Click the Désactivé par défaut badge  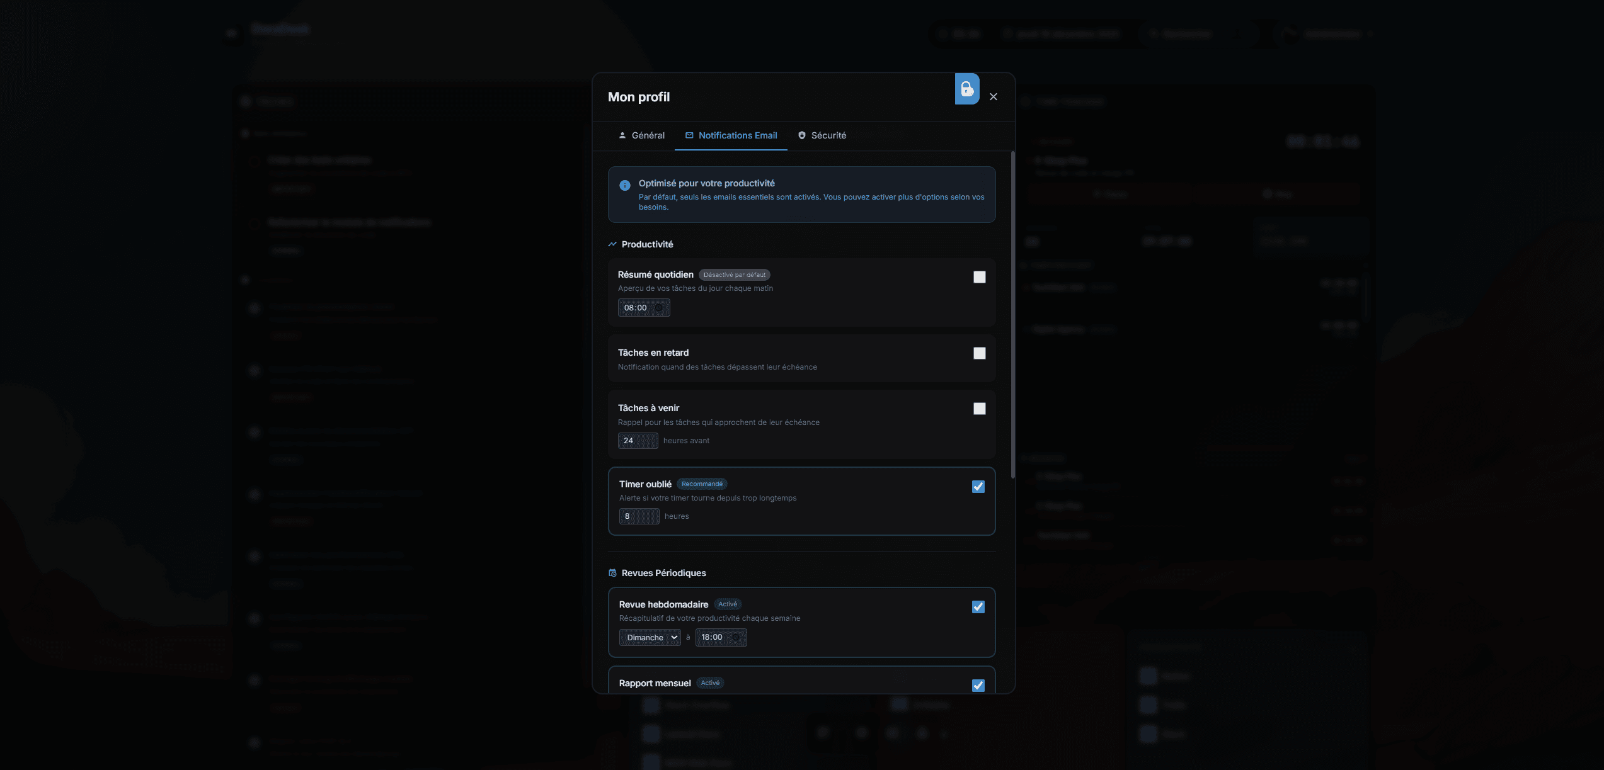(x=734, y=275)
